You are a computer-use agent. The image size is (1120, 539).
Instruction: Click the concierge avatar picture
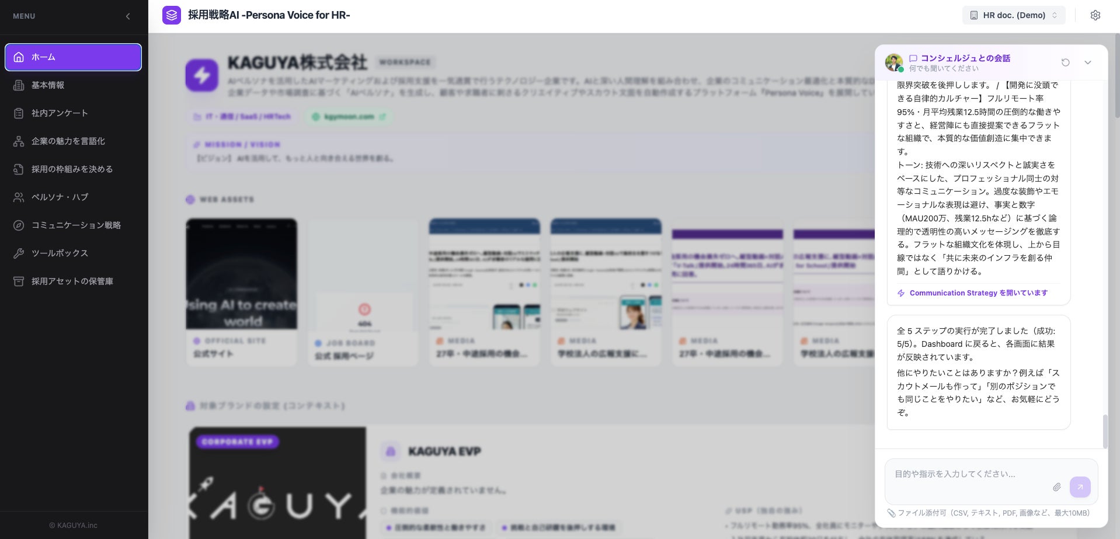(893, 62)
